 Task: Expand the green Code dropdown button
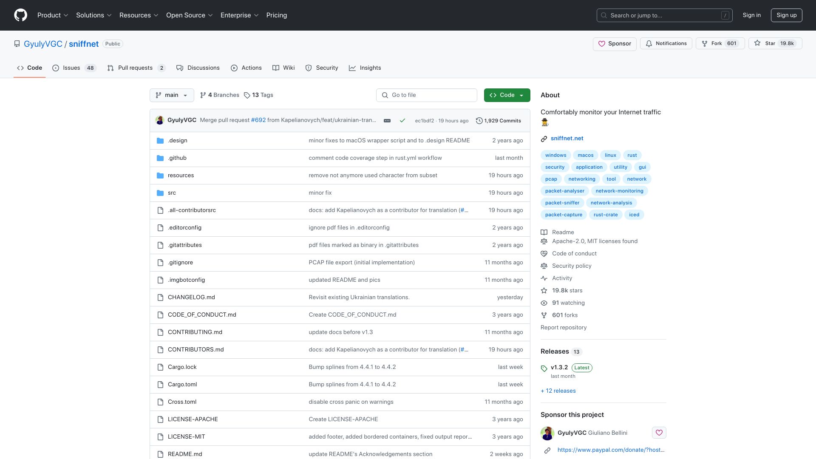[507, 95]
